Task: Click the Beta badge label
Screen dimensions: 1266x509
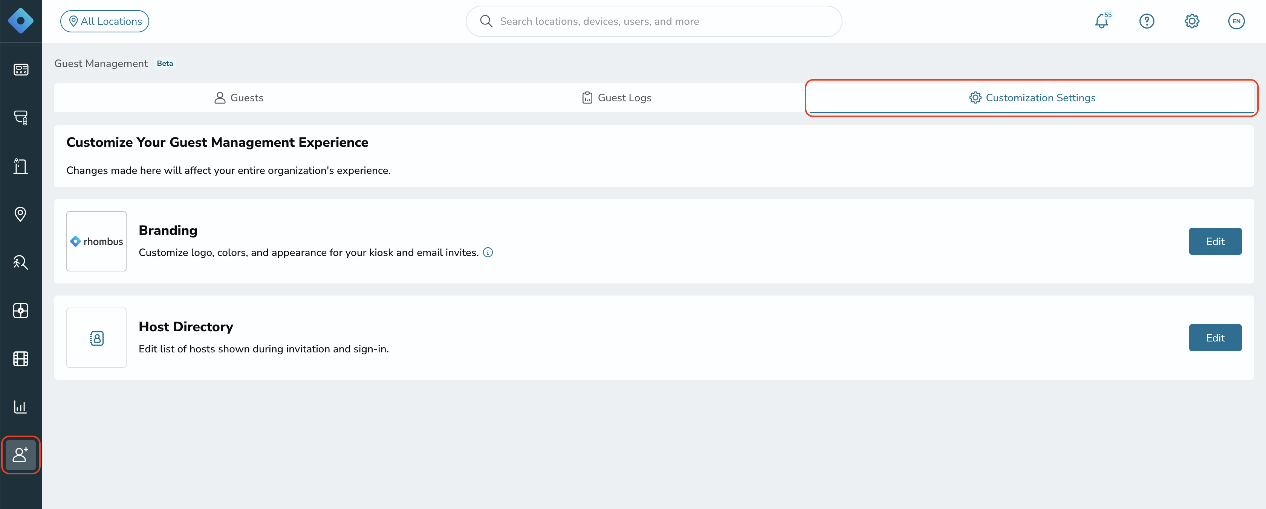Action: (165, 63)
